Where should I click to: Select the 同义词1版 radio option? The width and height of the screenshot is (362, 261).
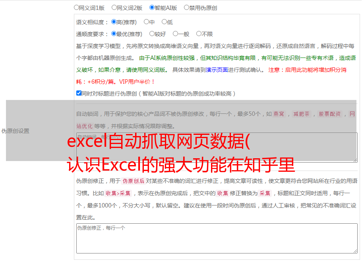pyautogui.click(x=76, y=8)
